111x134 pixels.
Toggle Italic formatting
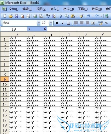pyautogui.click(x=63, y=23)
